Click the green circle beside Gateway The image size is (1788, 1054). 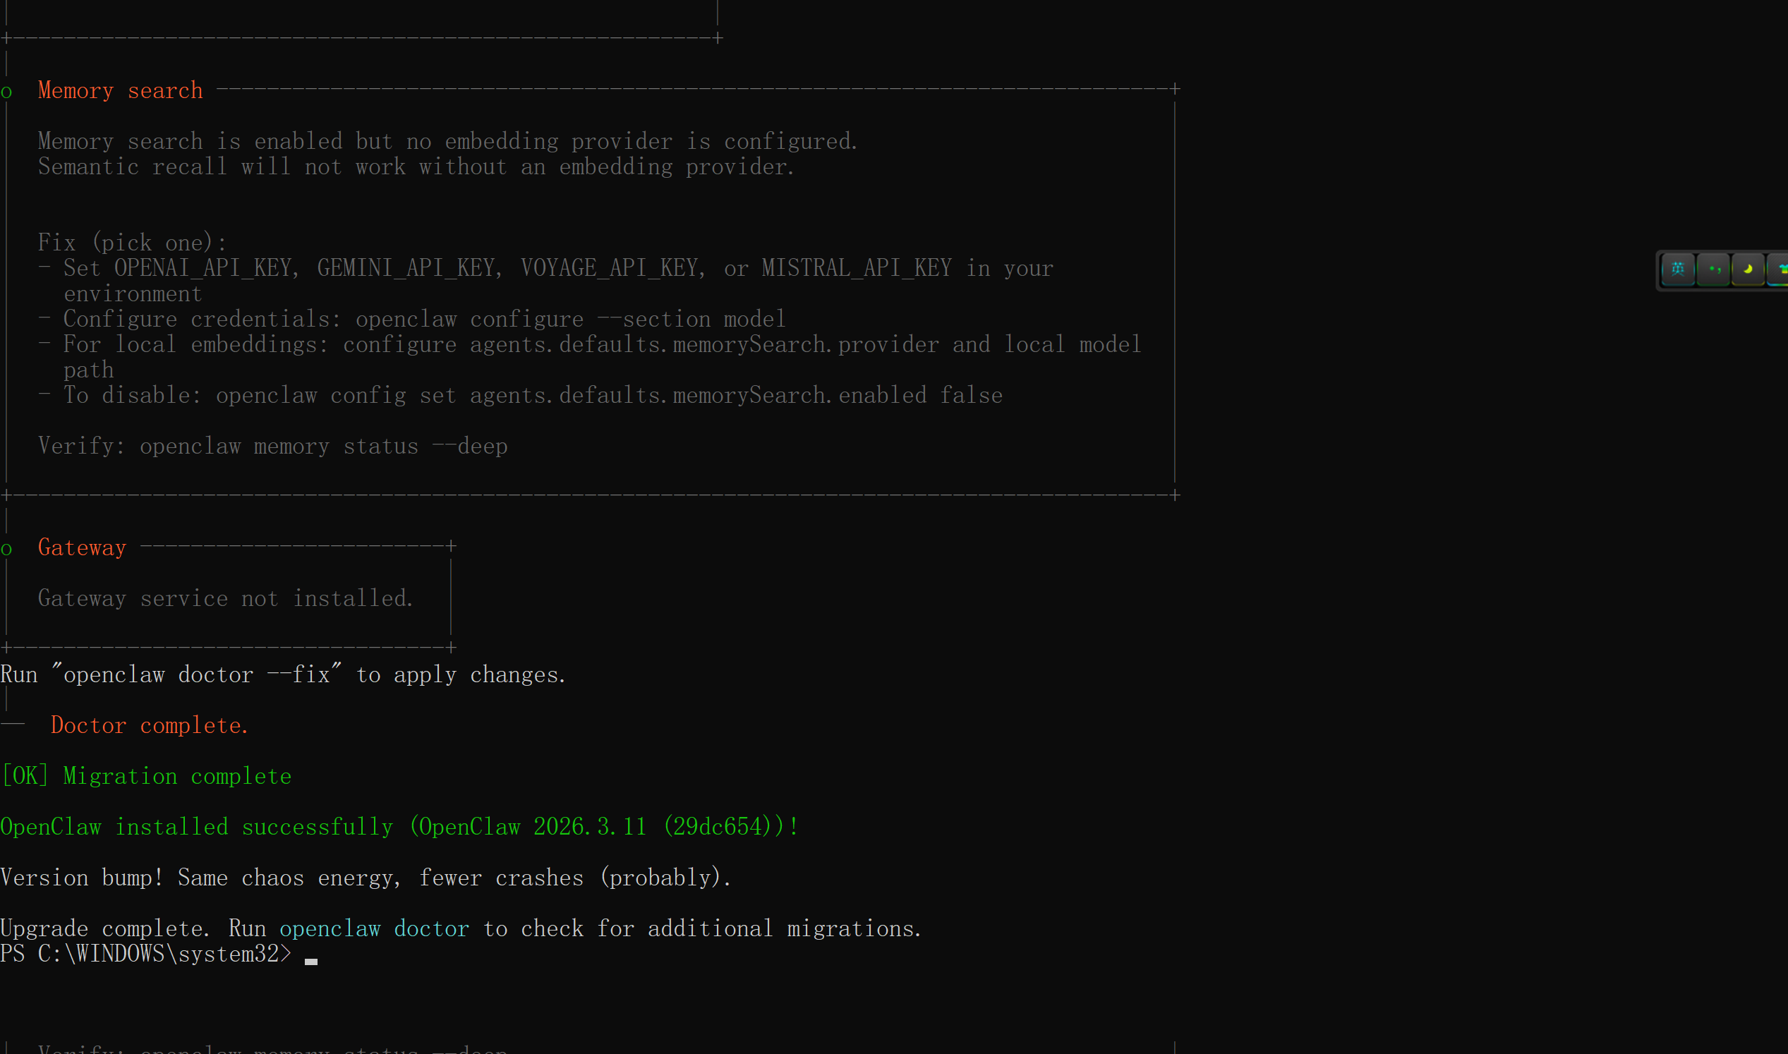(x=6, y=549)
